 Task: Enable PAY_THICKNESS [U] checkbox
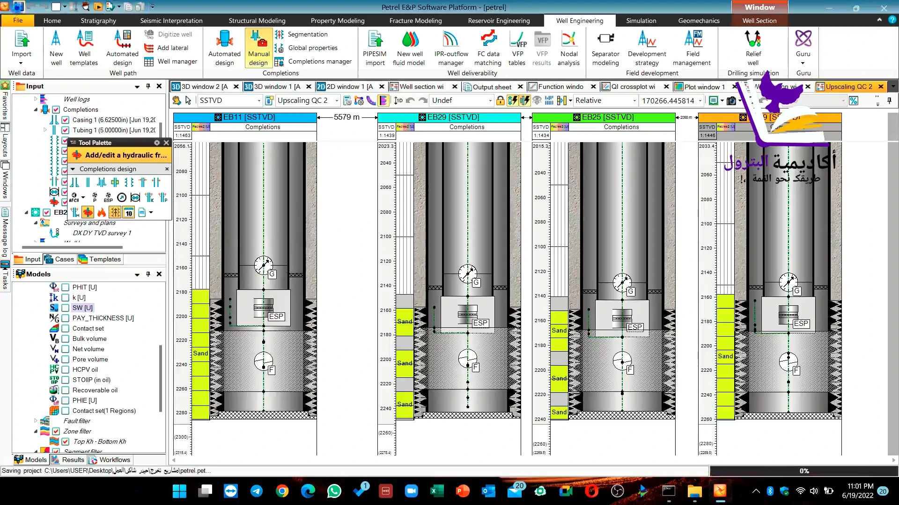tap(66, 318)
